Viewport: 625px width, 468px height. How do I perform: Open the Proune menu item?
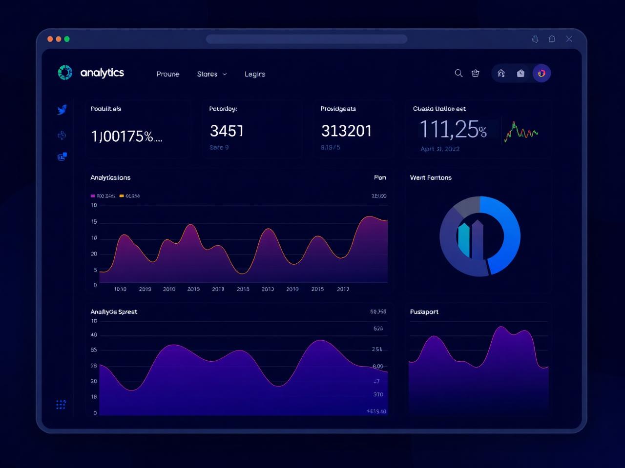click(168, 74)
